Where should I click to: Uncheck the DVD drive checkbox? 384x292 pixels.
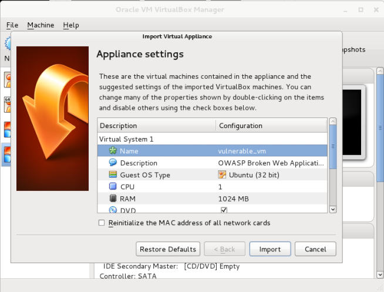click(x=224, y=210)
